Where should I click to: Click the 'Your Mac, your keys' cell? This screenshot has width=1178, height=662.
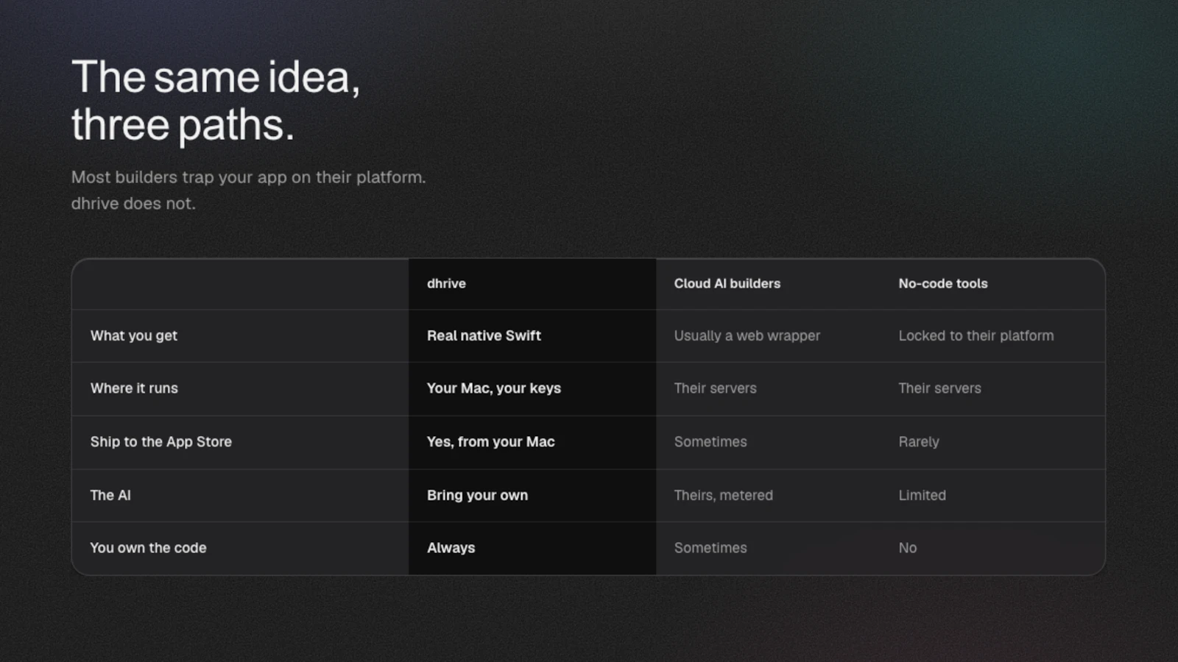(494, 388)
